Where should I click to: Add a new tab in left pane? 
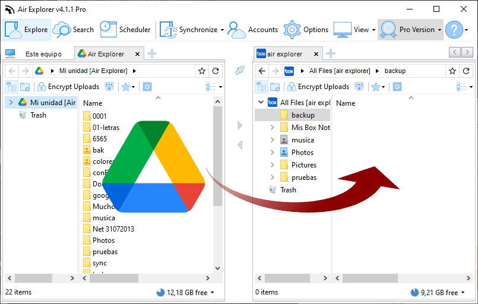(x=152, y=53)
